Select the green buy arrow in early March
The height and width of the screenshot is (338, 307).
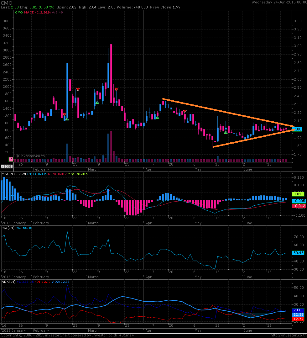click(x=97, y=103)
